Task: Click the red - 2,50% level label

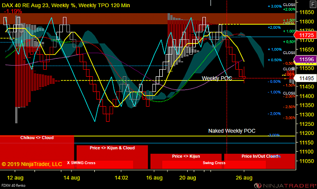Action: pyautogui.click(x=289, y=107)
